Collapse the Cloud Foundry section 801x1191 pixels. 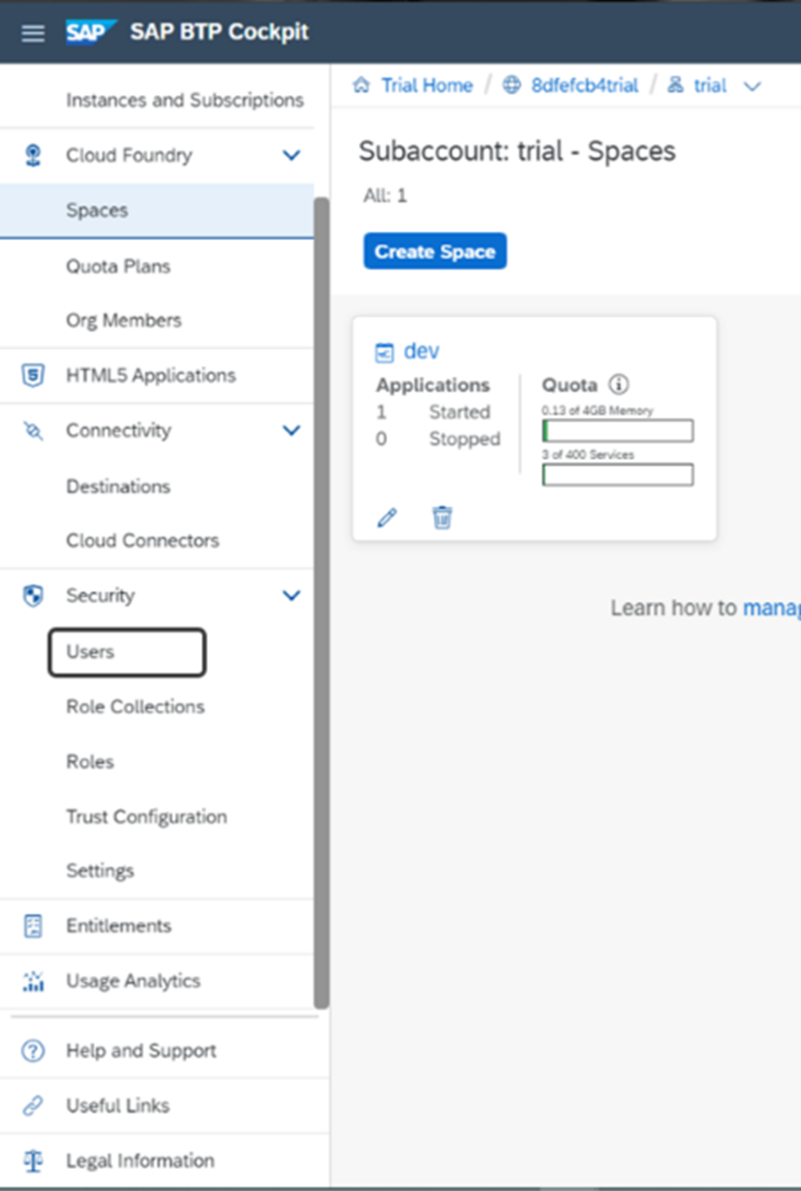tap(291, 156)
